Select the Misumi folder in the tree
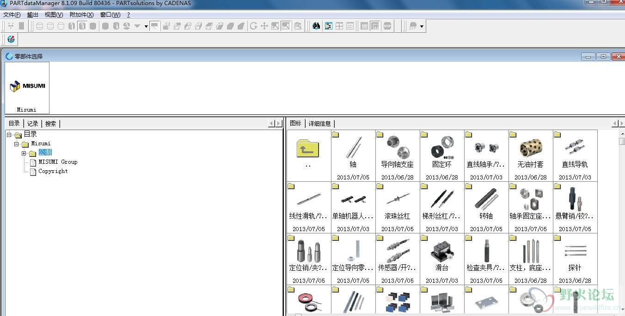This screenshot has width=625, height=316. (x=41, y=143)
